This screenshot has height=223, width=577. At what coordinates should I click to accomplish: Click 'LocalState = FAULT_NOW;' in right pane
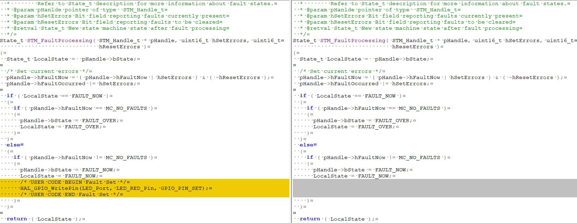pos(353,176)
